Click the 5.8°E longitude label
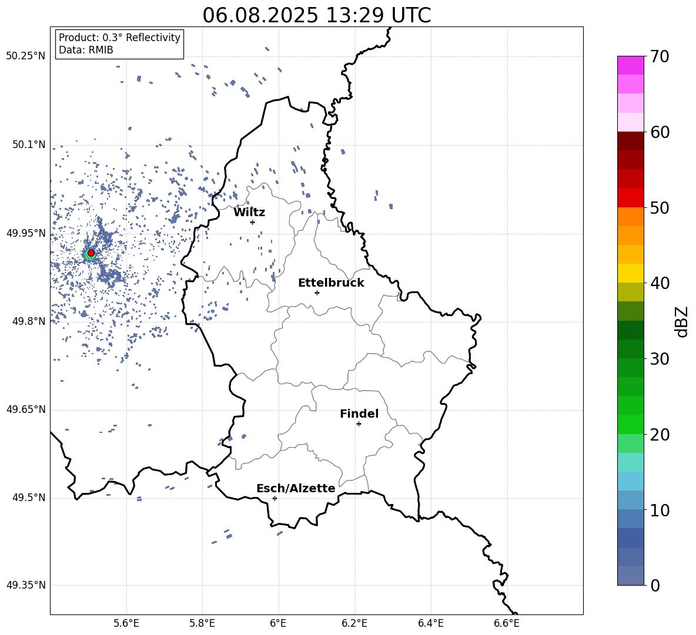Screen dimensions: 696x635 click(202, 624)
